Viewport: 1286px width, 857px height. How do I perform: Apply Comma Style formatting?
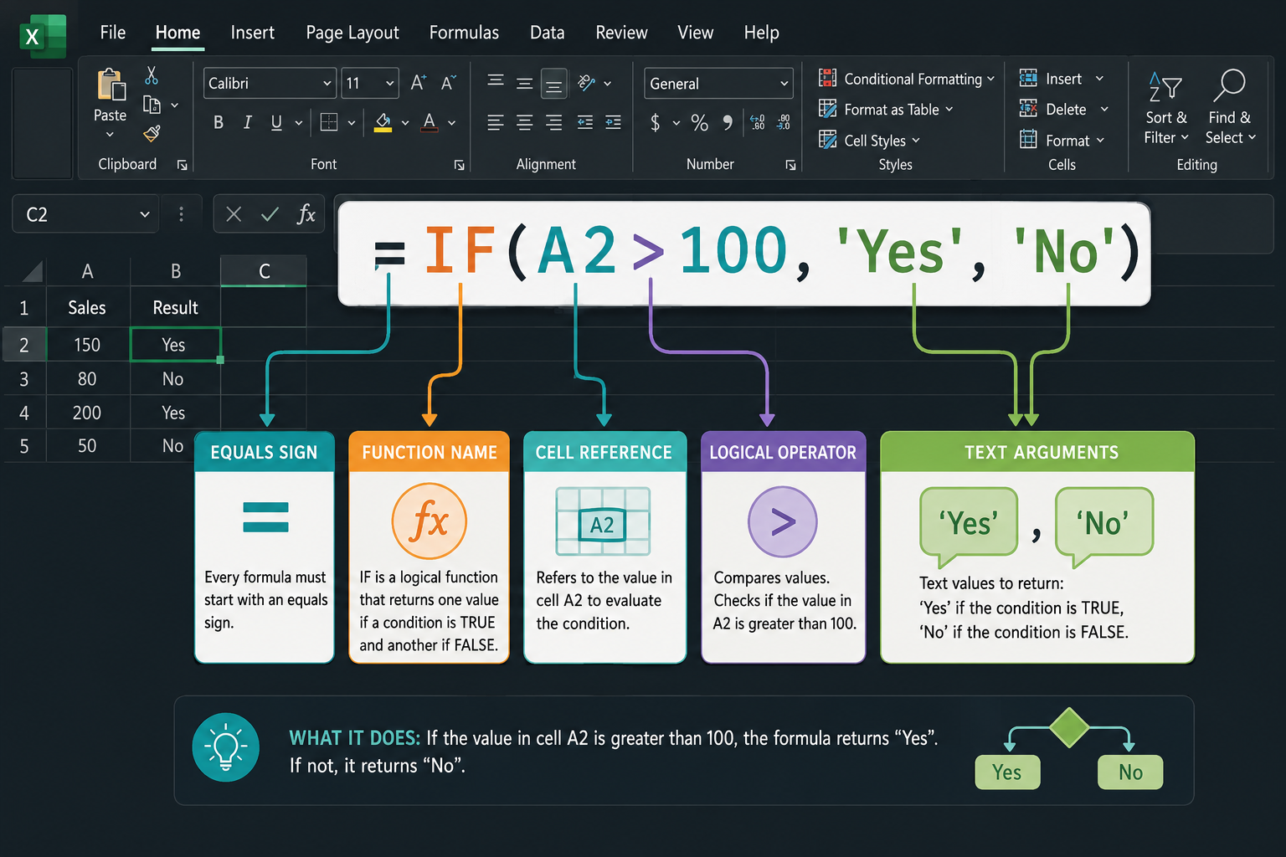(x=728, y=123)
